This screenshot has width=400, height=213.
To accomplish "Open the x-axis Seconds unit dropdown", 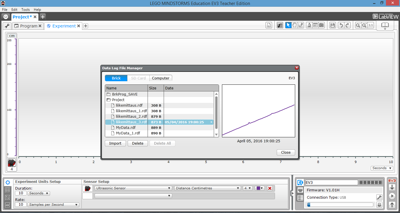I will click(382, 168).
